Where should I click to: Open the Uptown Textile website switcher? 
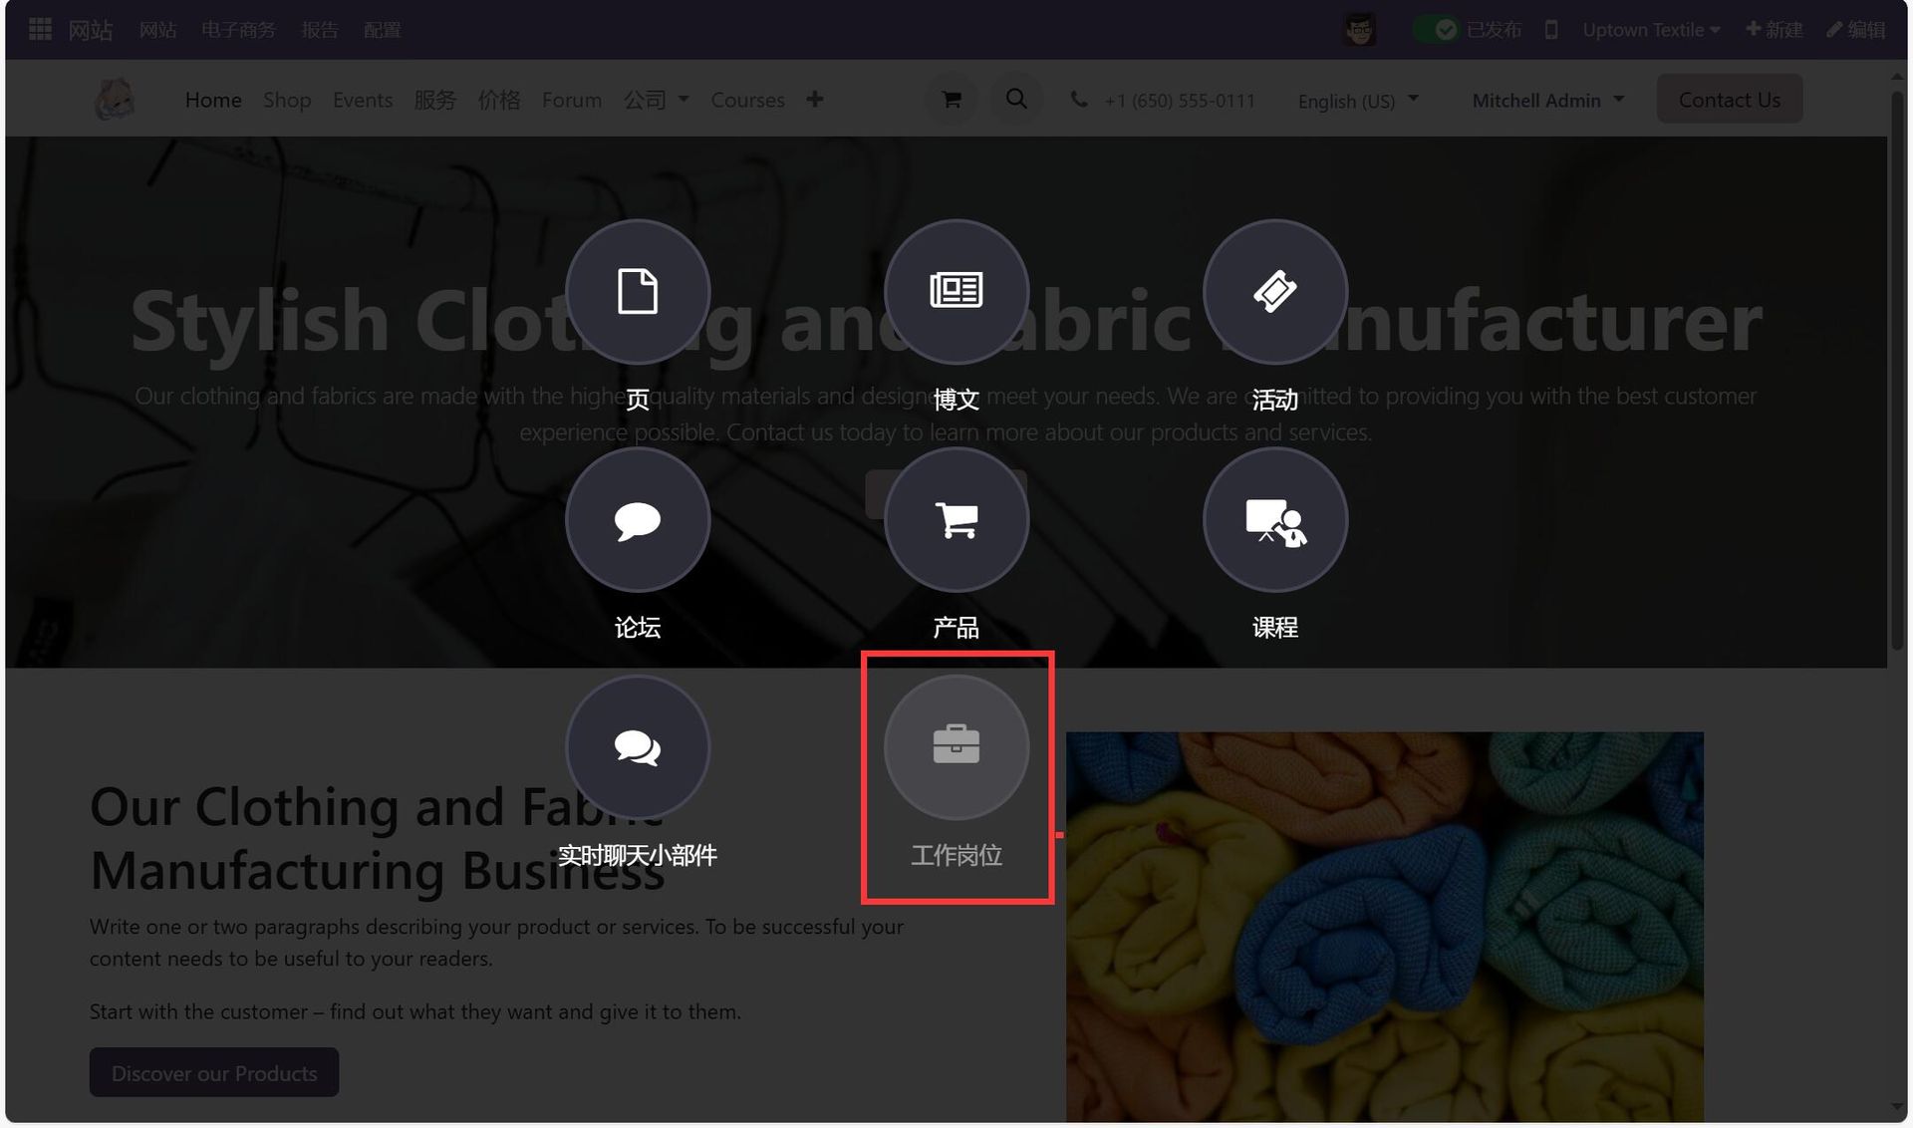[x=1651, y=30]
